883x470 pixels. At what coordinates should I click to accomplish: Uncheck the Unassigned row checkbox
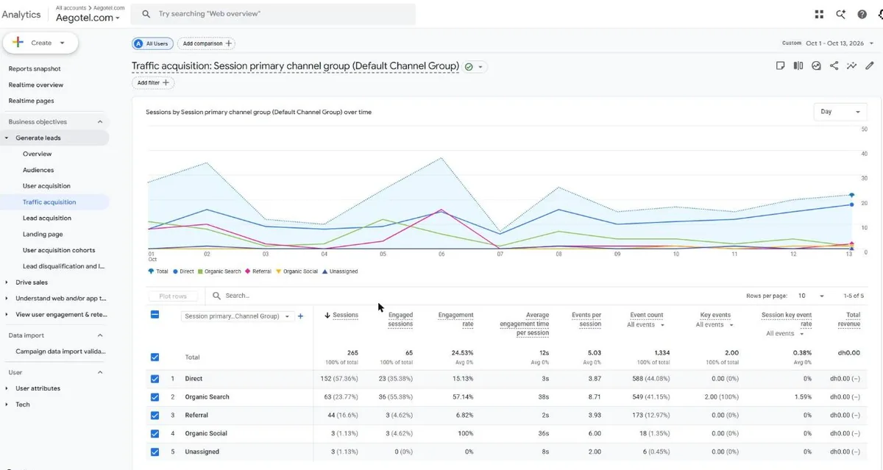[x=155, y=452]
